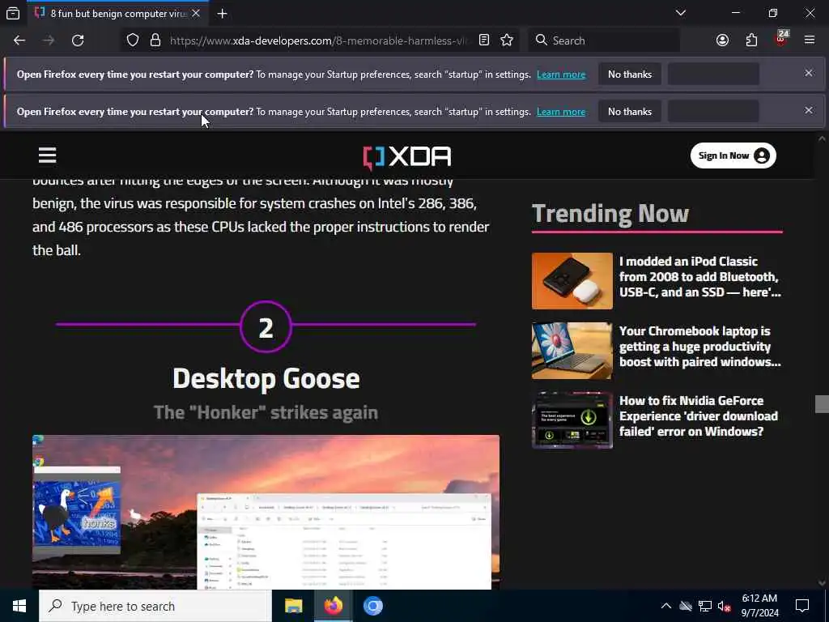Open Firefox application hamburger menu
Screen dimensions: 829x622
tap(810, 40)
